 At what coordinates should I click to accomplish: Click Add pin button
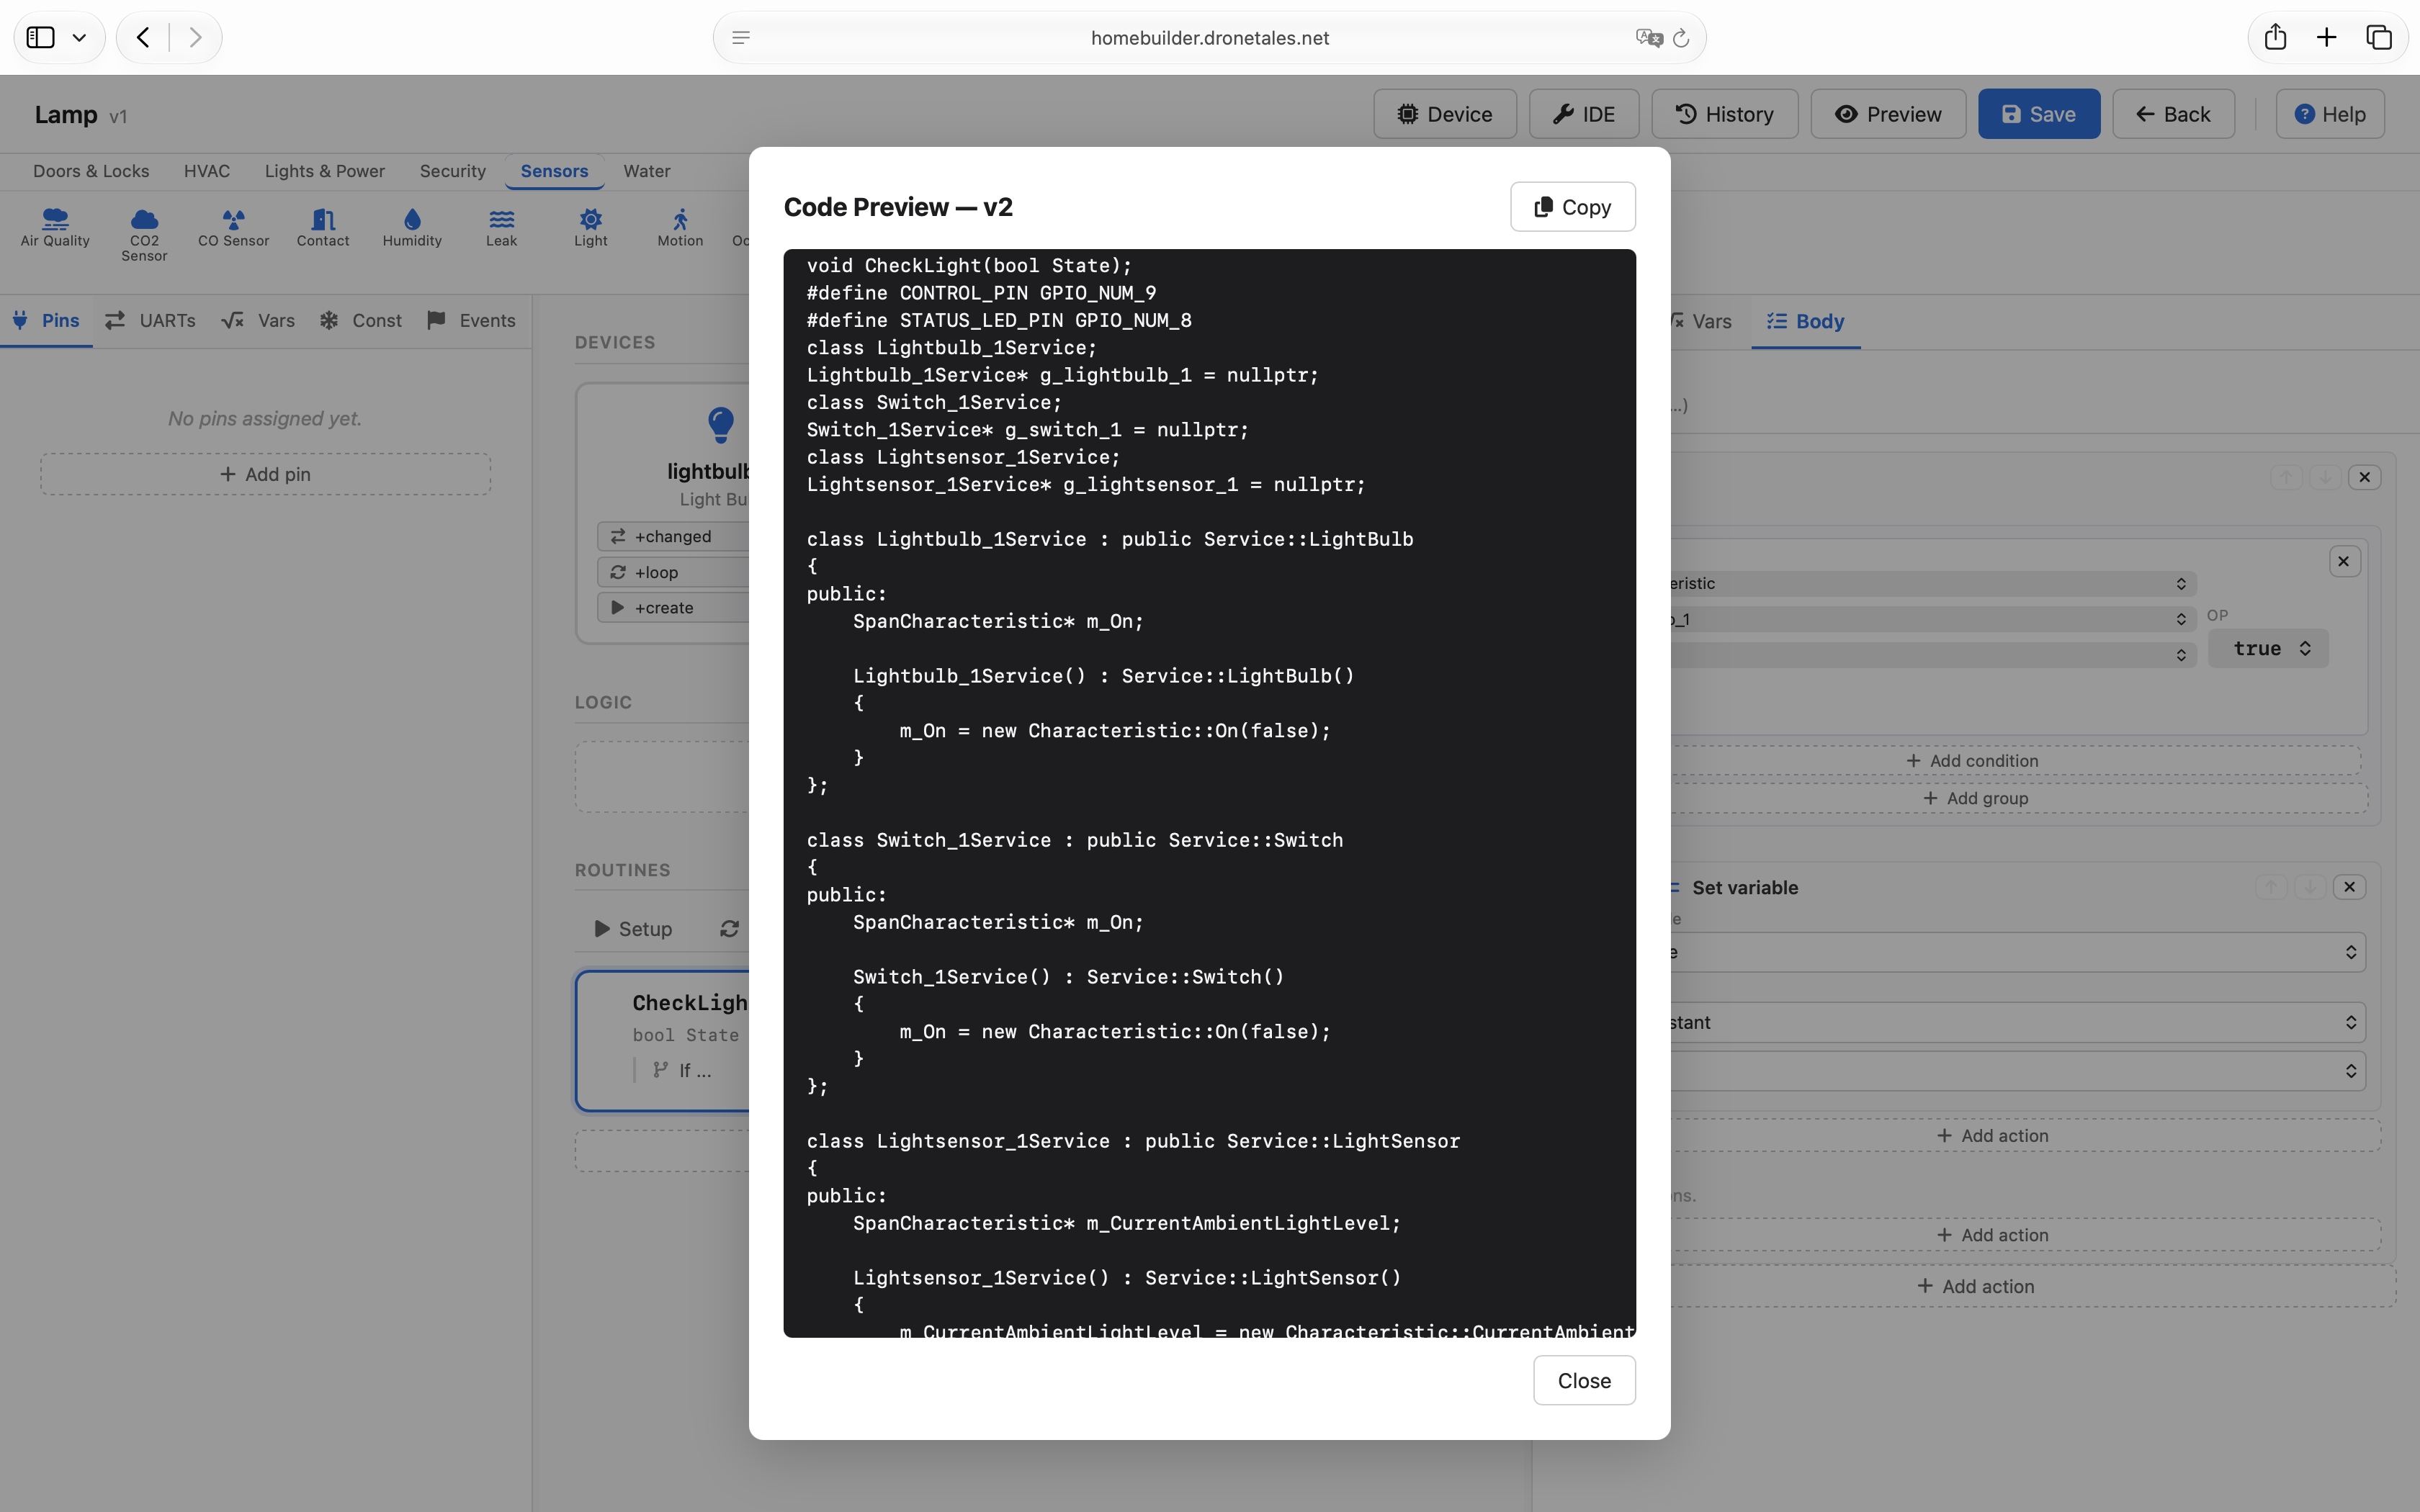click(265, 474)
